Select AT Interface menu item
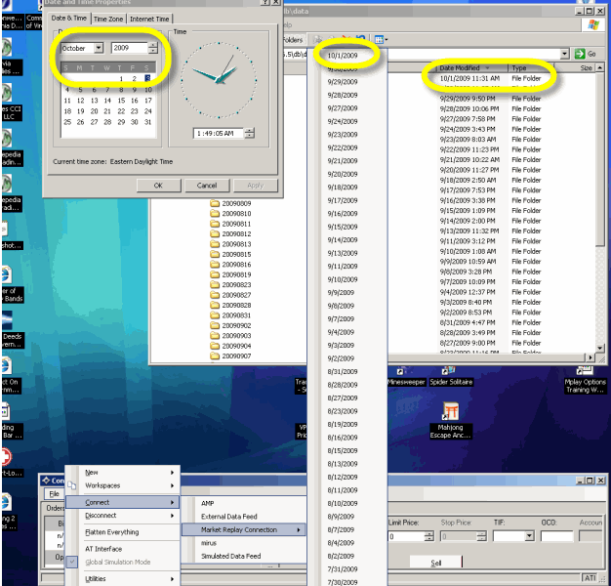 [122, 549]
